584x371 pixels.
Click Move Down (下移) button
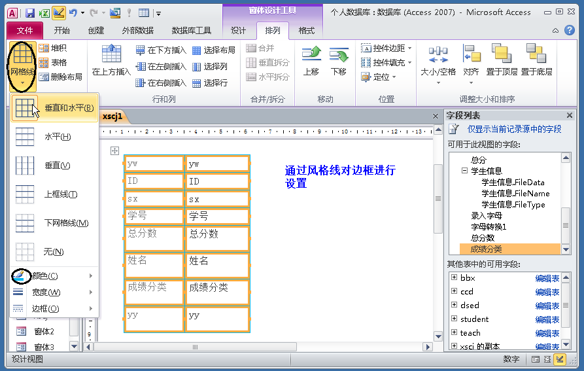[339, 62]
